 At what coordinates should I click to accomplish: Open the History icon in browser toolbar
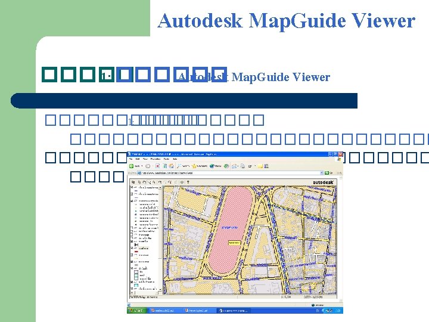coord(226,166)
